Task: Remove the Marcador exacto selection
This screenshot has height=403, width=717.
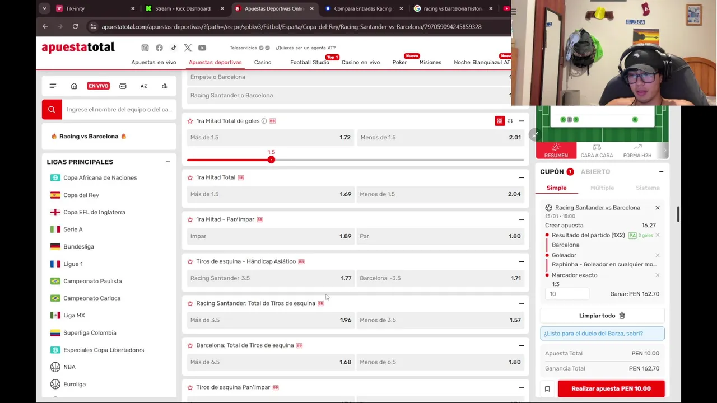Action: 658,275
